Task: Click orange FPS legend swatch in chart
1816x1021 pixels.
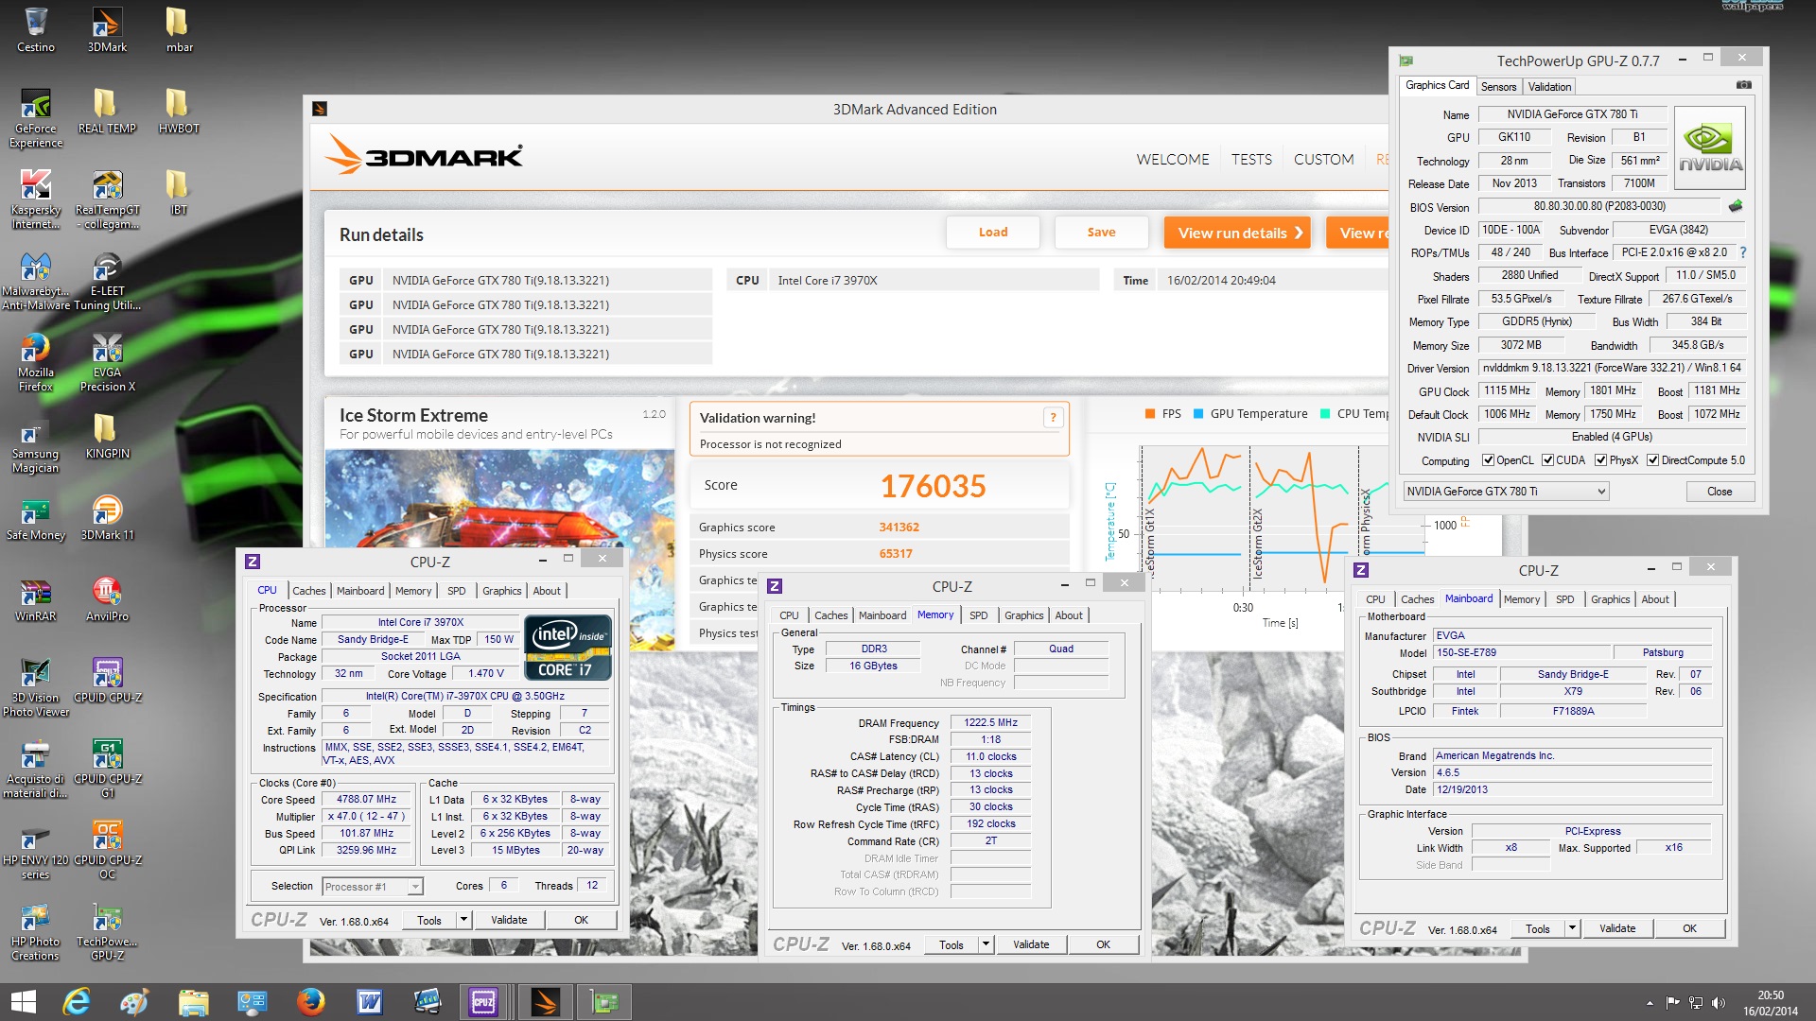Action: [x=1150, y=414]
